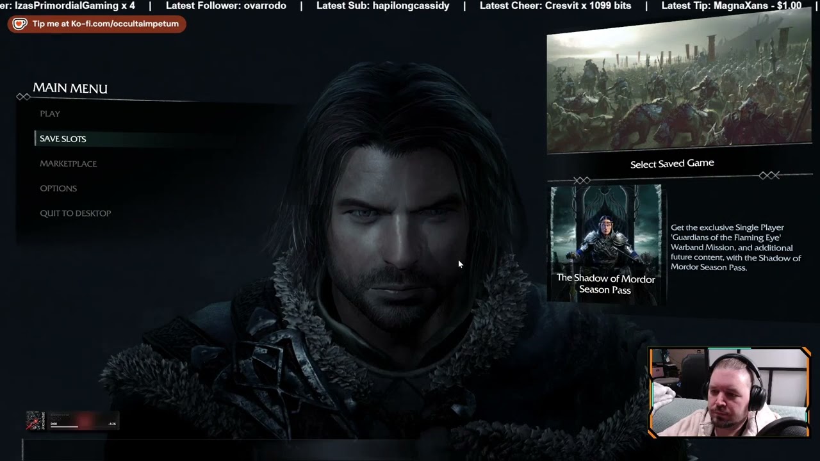Choose Quit to Desktop

(x=76, y=213)
